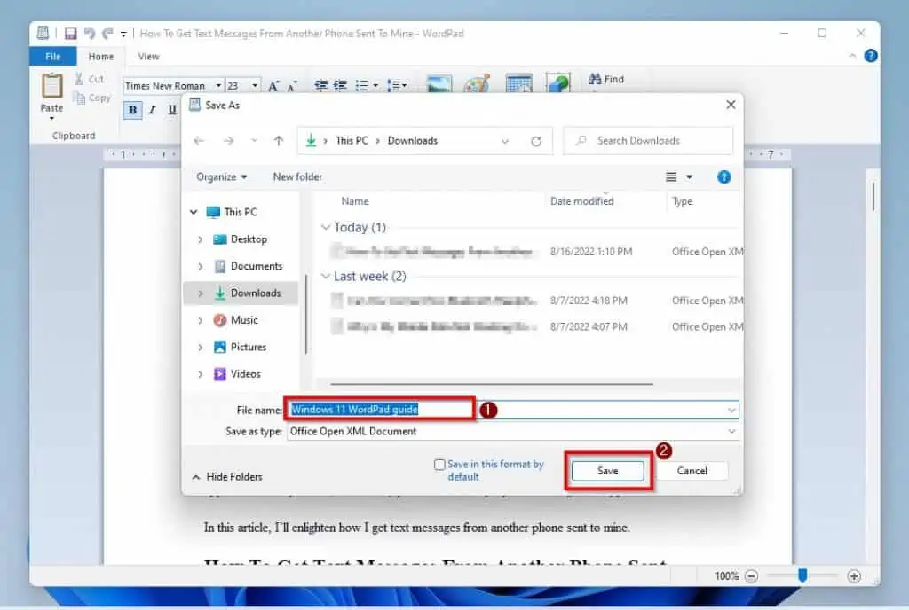Viewport: 909px width, 610px height.
Task: Check 'Save in this format by default'
Action: tap(439, 465)
